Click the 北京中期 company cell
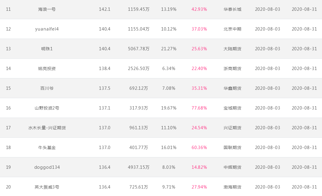Screen dimensions: 322x196 click(x=232, y=29)
